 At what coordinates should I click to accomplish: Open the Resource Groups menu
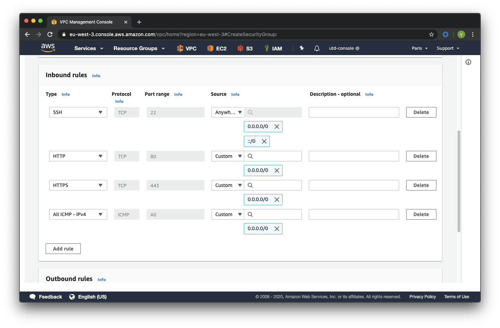pos(139,48)
